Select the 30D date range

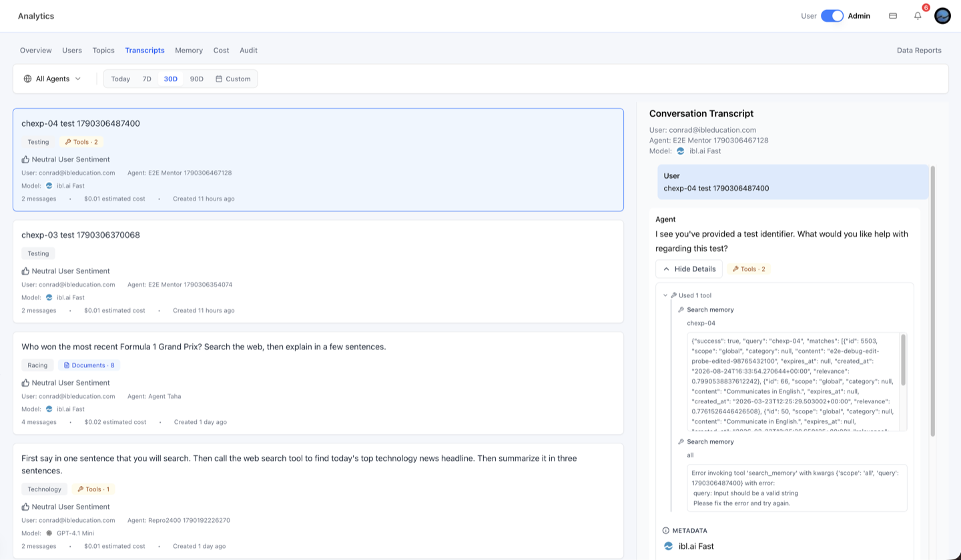click(x=171, y=79)
